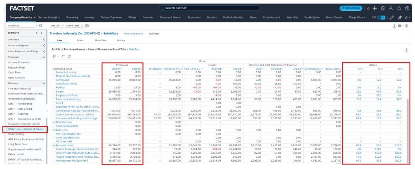Open Income Statement report
Image resolution: width=415 pixels, height=169 pixels.
click(x=19, y=62)
